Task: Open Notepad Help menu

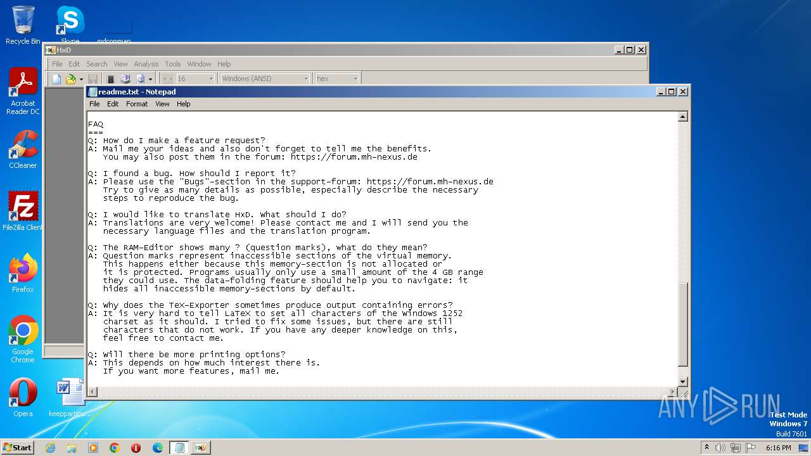Action: coord(184,104)
